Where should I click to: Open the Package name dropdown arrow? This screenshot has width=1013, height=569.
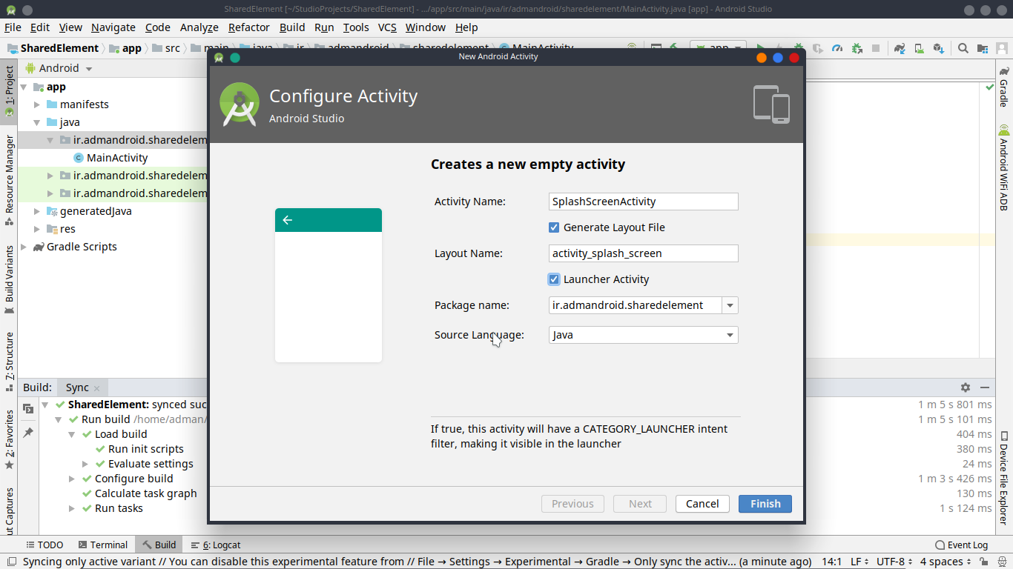(x=730, y=305)
